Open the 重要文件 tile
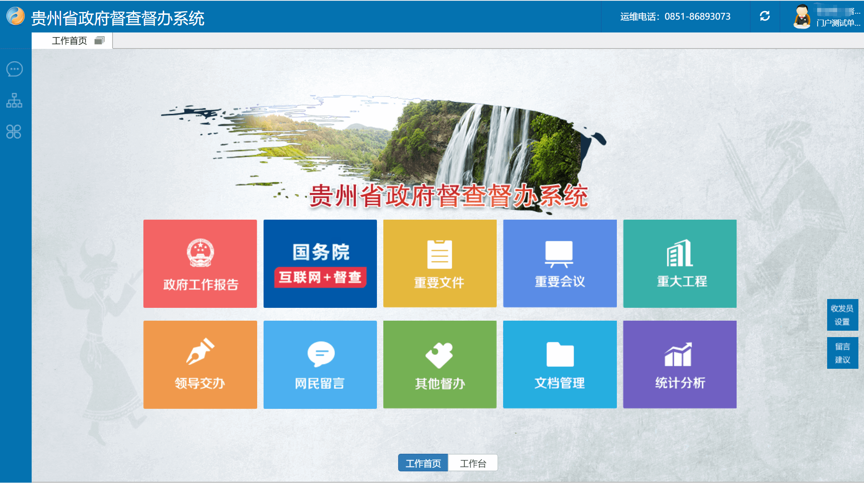 click(440, 264)
